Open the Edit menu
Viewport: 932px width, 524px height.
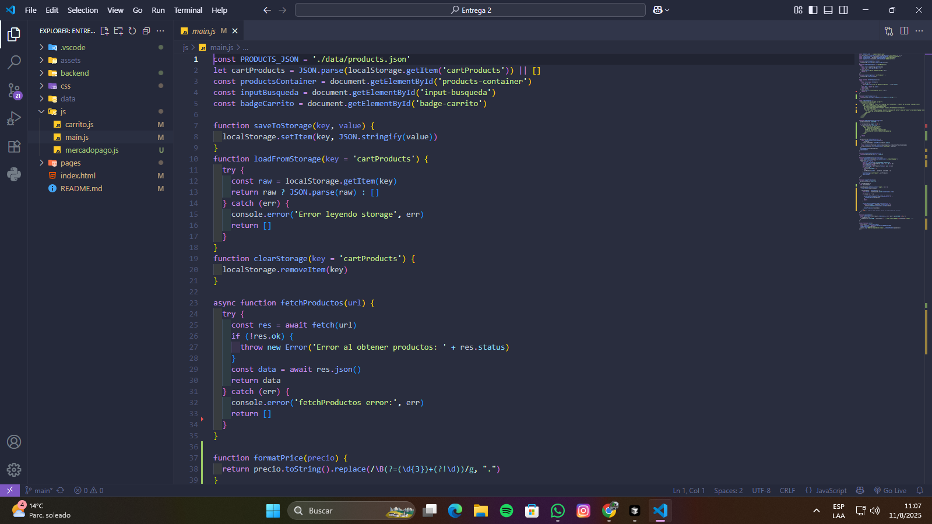(x=52, y=10)
